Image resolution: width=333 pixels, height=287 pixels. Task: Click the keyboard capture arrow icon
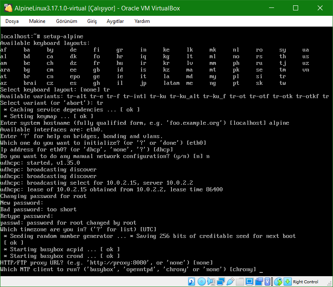pos(287,282)
